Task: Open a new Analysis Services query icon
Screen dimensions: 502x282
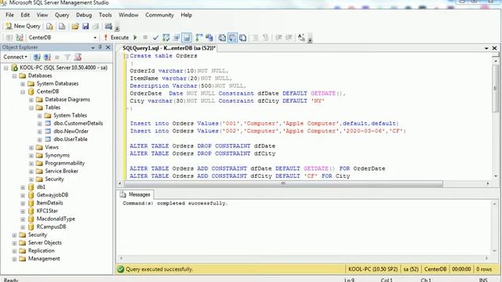Action: pyautogui.click(x=62, y=27)
